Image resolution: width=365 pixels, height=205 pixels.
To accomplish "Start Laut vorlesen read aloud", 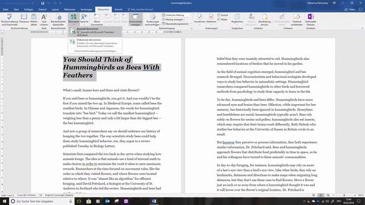I will point(44,19).
